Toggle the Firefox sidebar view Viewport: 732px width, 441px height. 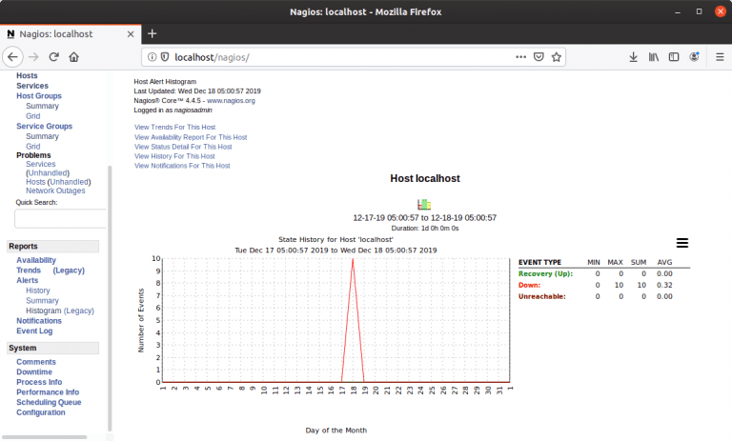tap(674, 57)
